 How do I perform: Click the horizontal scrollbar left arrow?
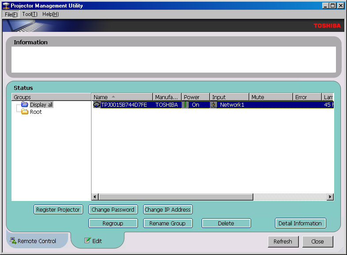tap(95, 197)
